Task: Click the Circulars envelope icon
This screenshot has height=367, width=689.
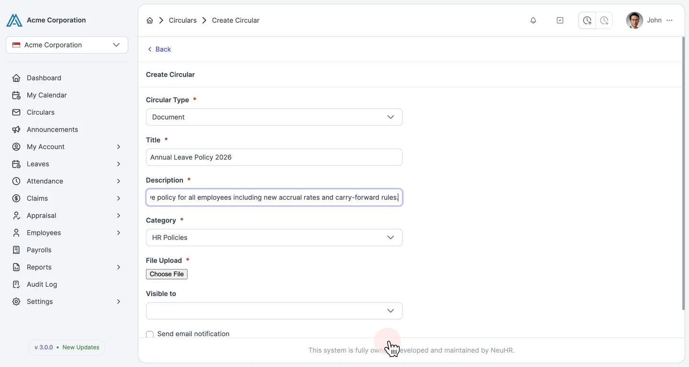Action: (16, 112)
